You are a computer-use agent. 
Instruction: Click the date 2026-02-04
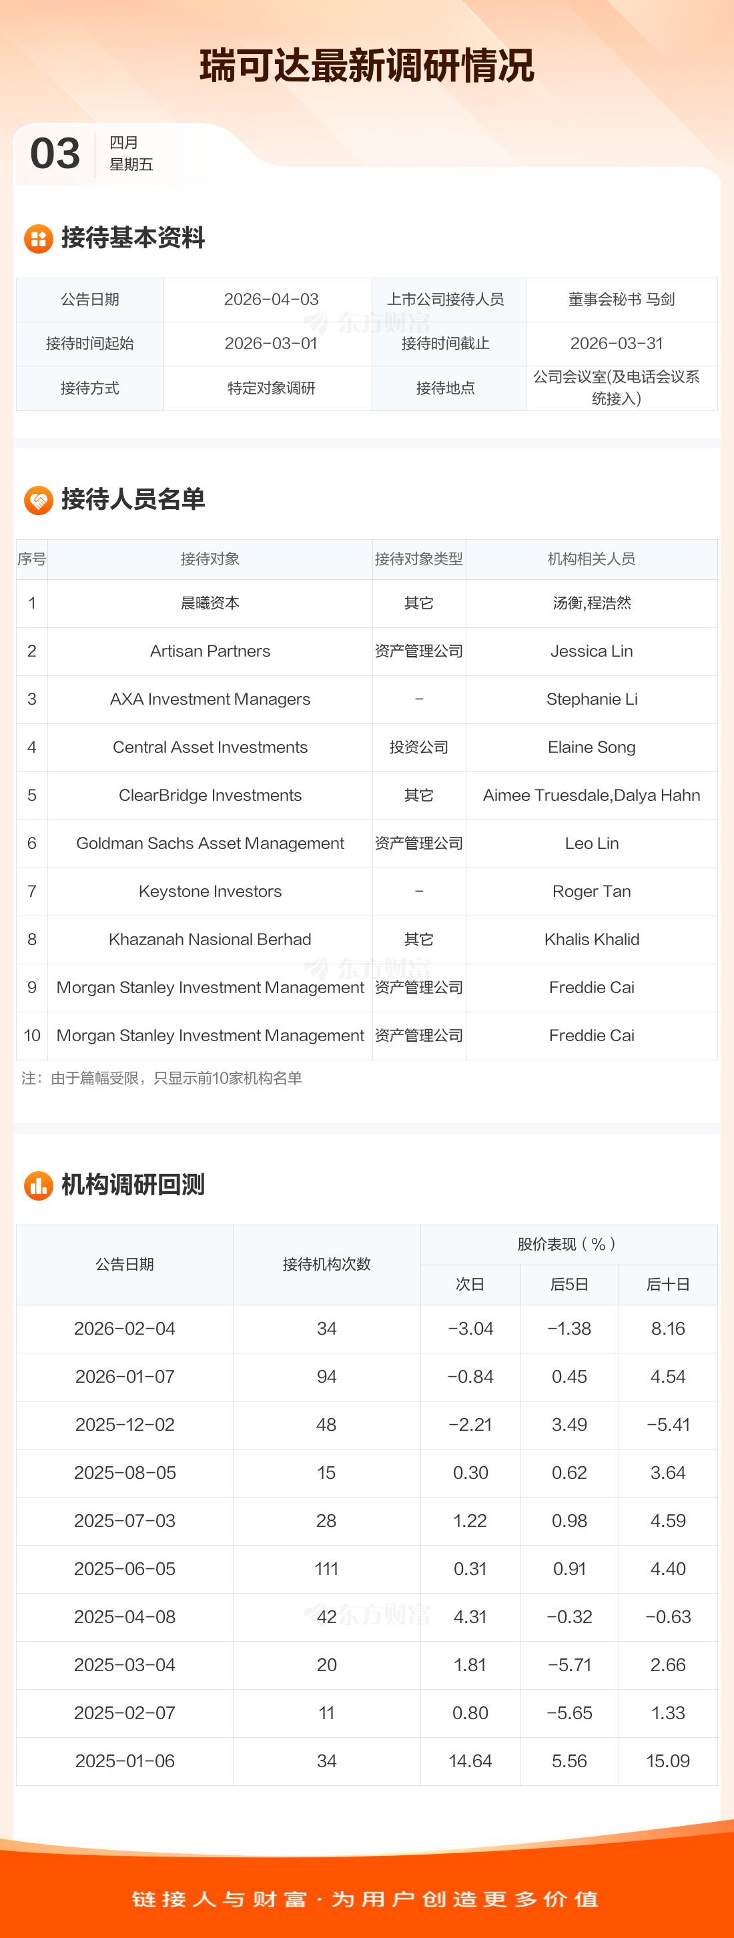pos(125,1329)
